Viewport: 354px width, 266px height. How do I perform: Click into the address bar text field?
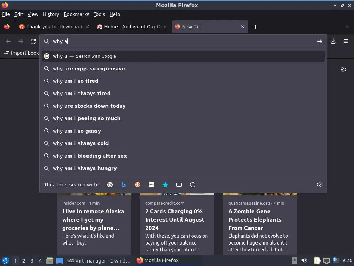[x=183, y=42]
